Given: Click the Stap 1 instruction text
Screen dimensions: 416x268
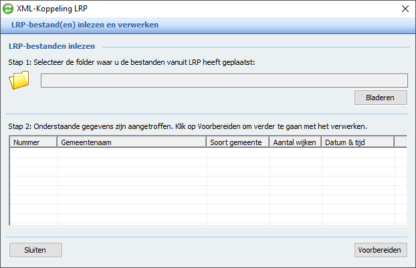Looking at the screenshot, I should (131, 62).
